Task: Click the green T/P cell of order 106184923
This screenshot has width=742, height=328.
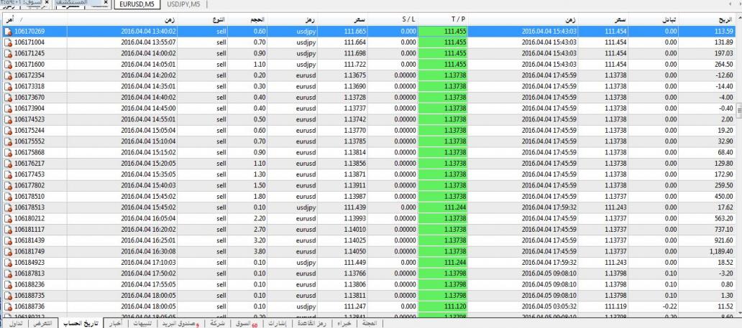Action: [x=443, y=262]
